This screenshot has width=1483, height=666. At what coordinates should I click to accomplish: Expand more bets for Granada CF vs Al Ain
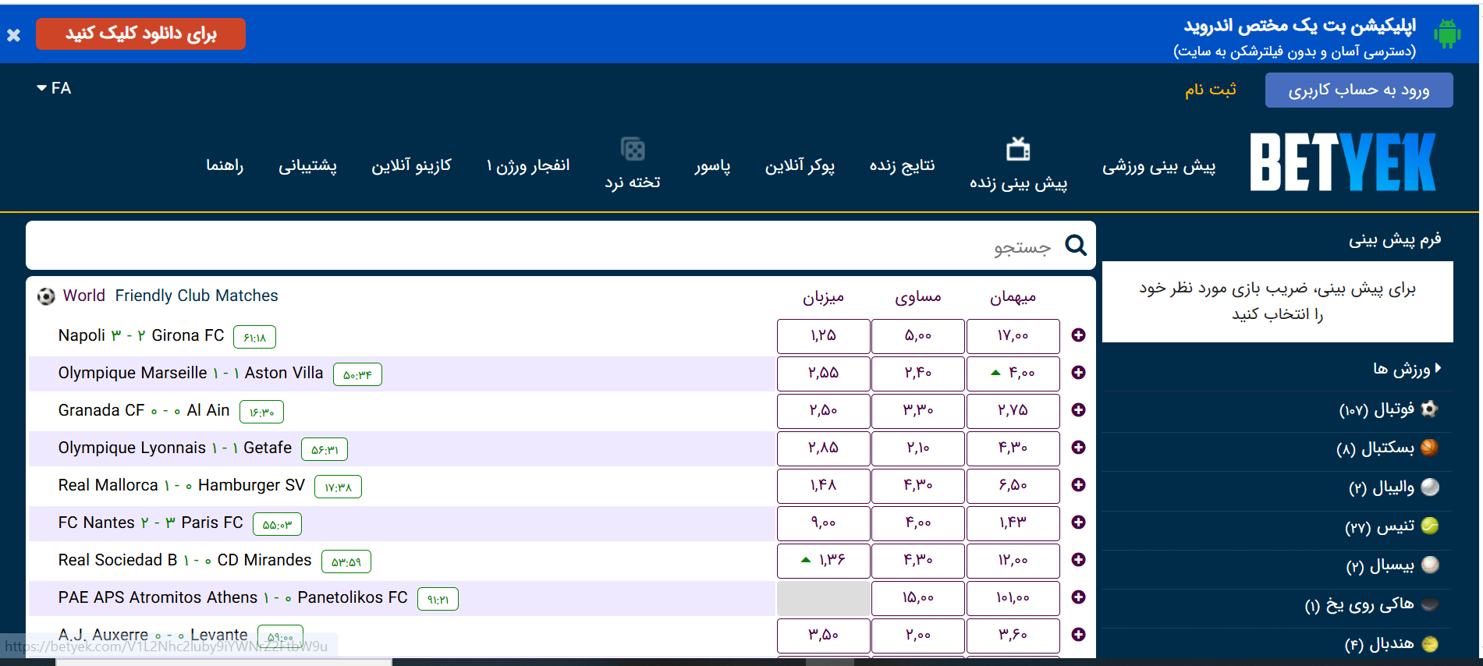click(x=1078, y=410)
